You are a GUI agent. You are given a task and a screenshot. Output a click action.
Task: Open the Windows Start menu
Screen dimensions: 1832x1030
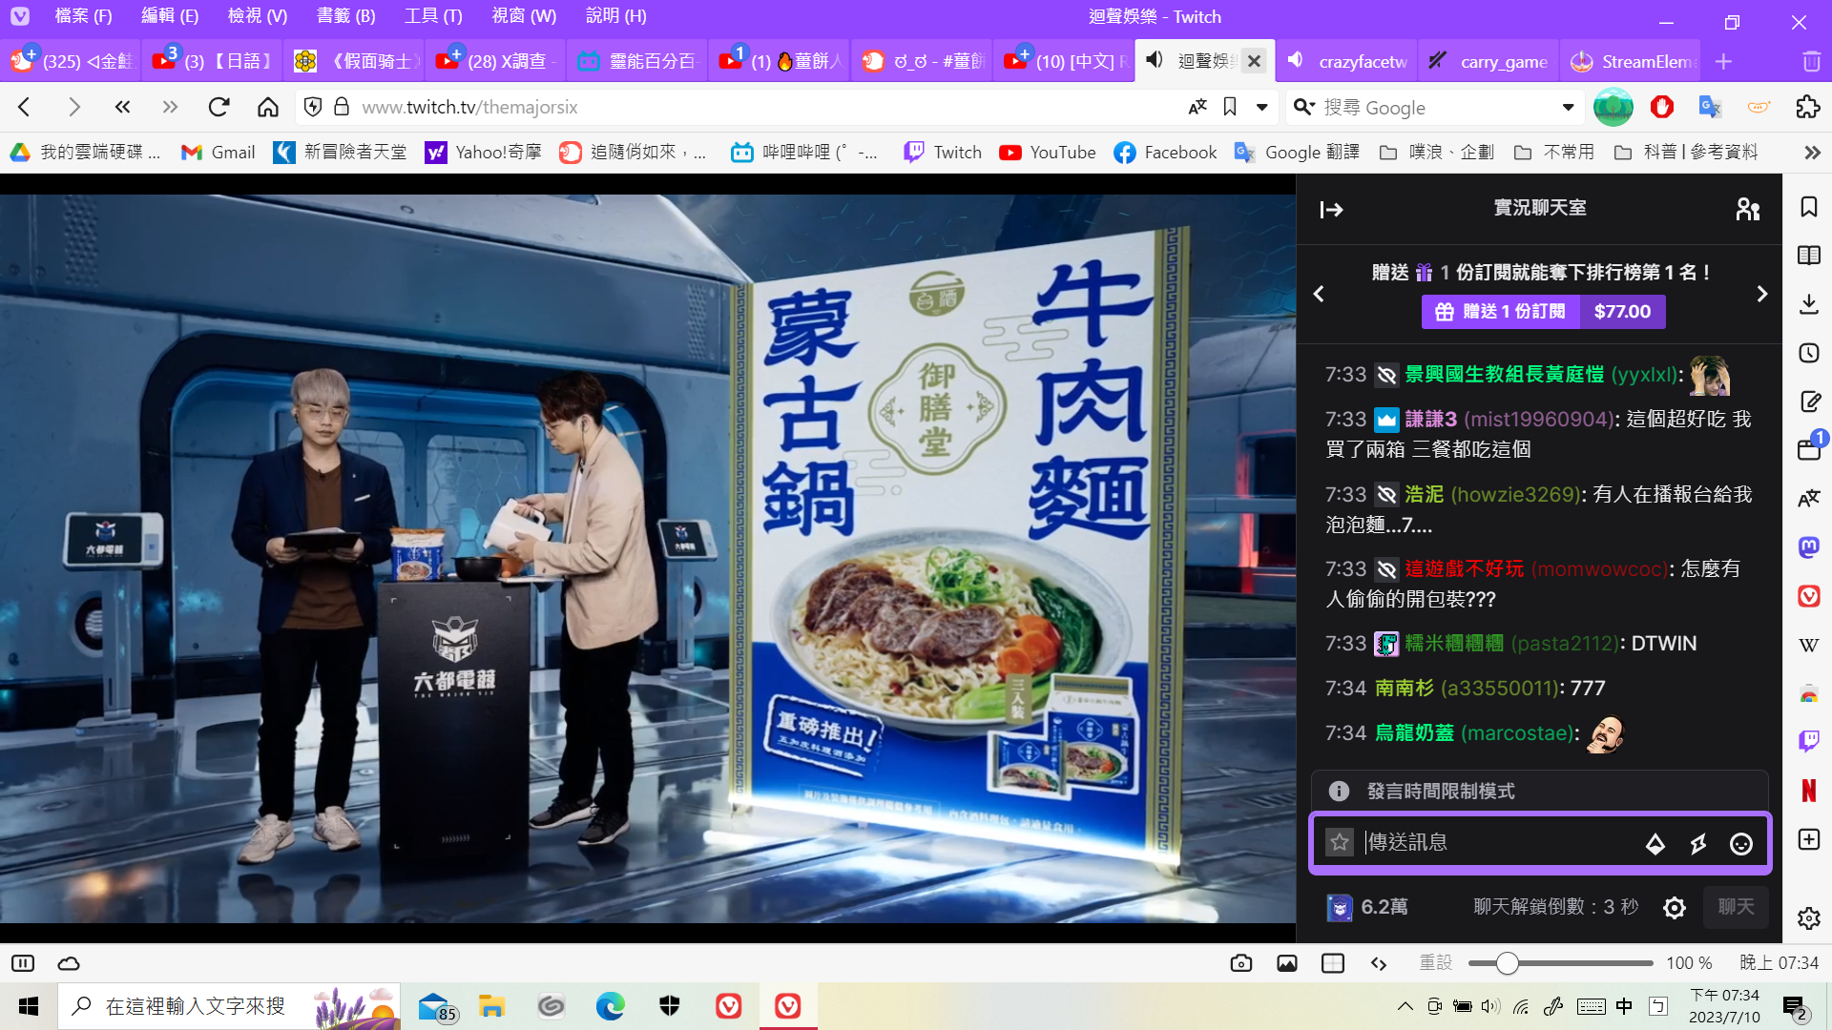pos(29,1006)
